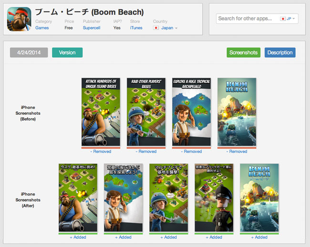Click 'Removed' under the island bases screenshot
310x247 pixels.
coord(101,151)
